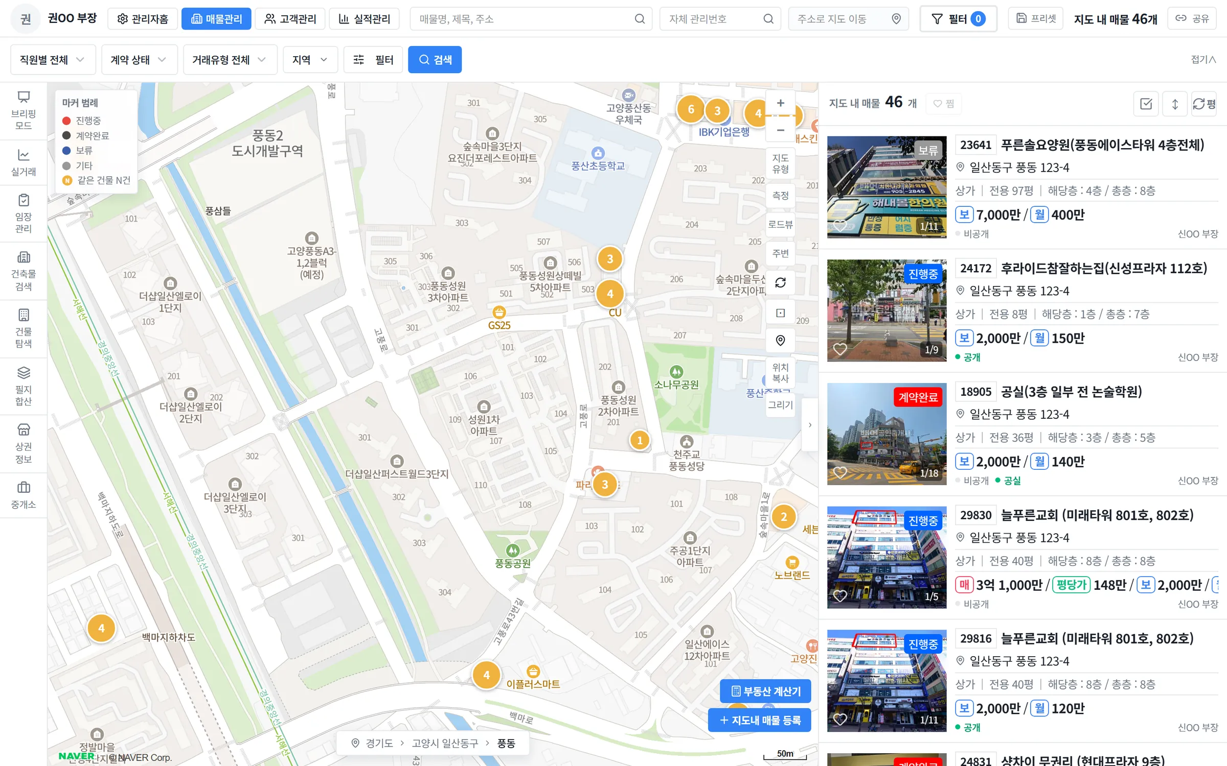
Task: Expand the 직원별 전체 dropdown
Action: [53, 60]
